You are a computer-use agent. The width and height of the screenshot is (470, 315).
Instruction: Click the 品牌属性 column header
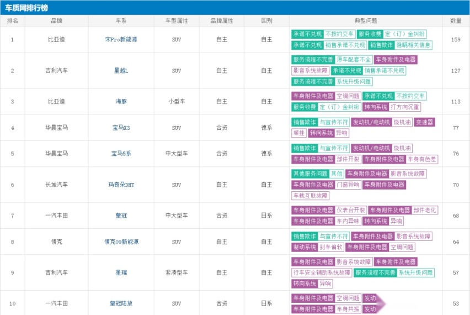(222, 20)
